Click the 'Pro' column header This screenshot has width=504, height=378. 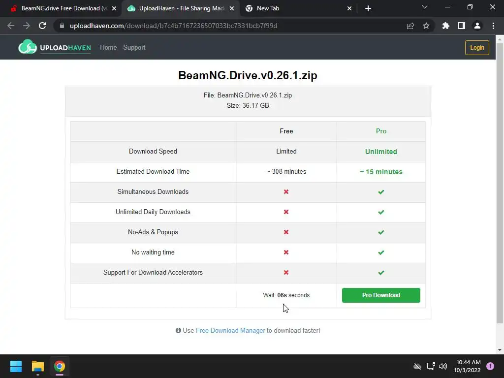tap(381, 131)
